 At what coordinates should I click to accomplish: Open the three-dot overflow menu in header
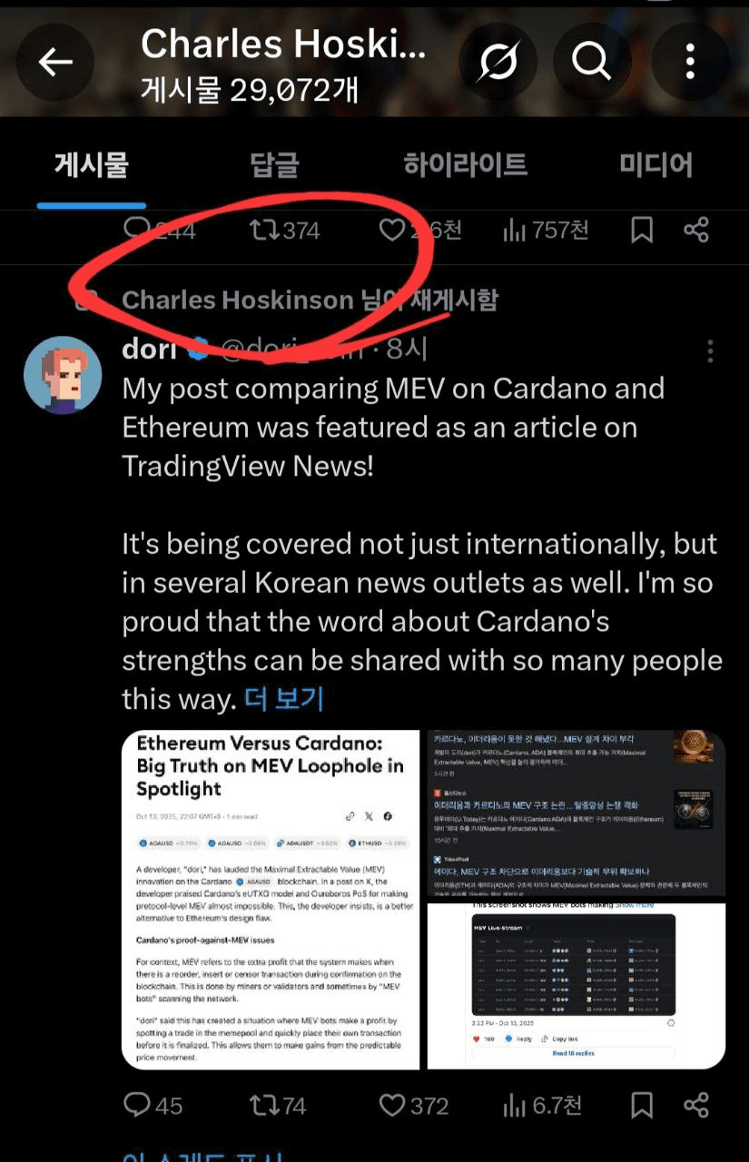point(690,62)
